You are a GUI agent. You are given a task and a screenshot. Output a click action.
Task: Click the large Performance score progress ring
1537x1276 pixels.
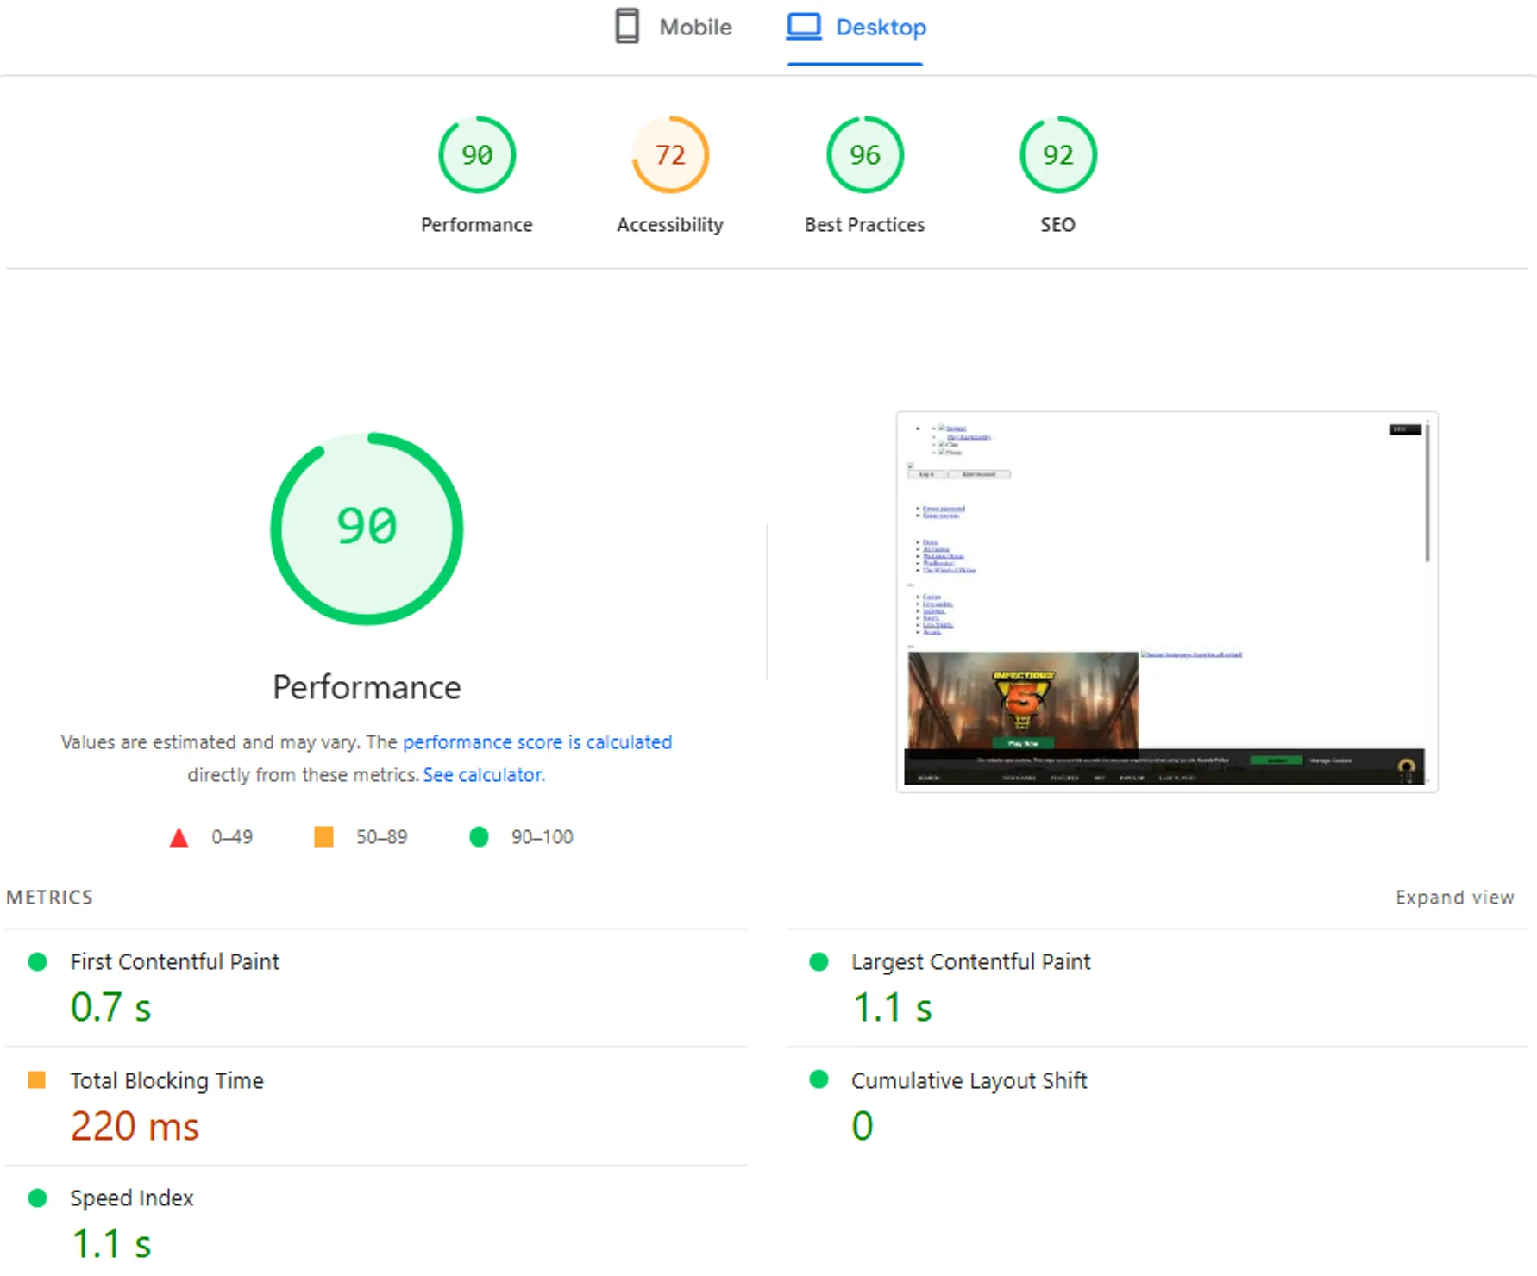coord(367,529)
